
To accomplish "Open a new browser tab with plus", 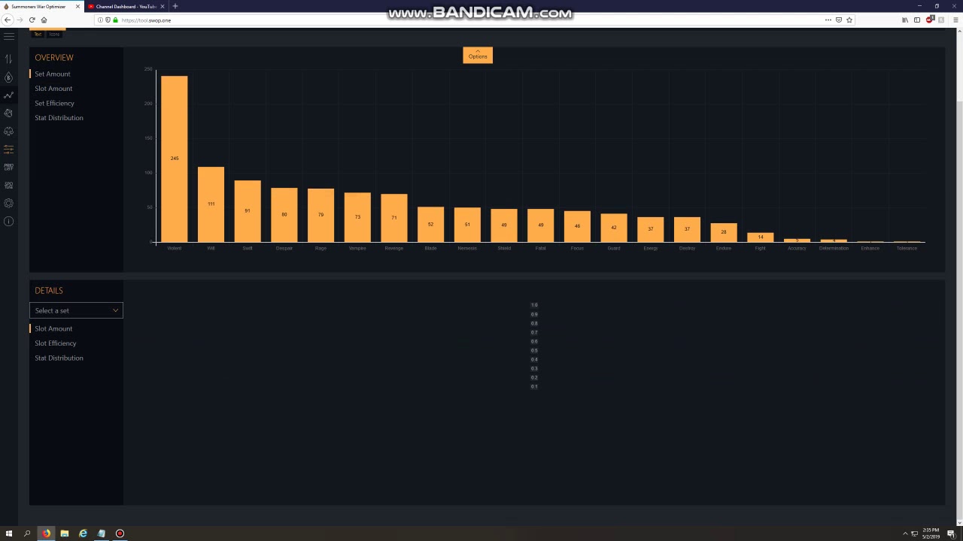I will (175, 6).
